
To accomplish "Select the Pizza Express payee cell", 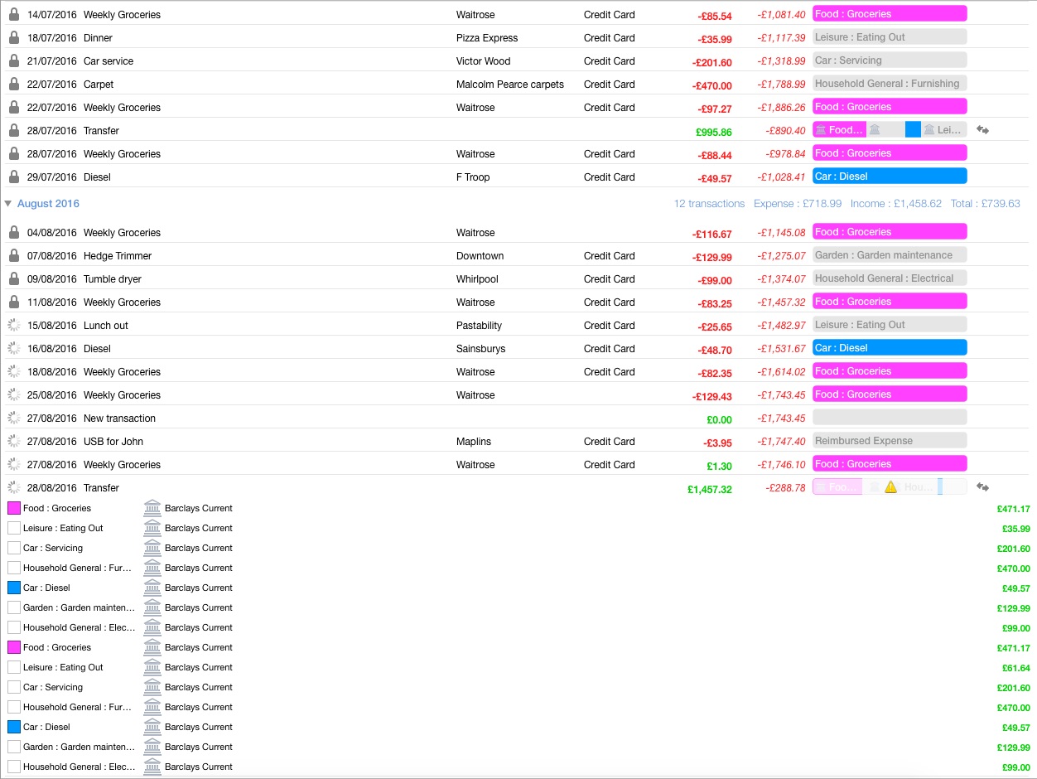I will [x=487, y=38].
